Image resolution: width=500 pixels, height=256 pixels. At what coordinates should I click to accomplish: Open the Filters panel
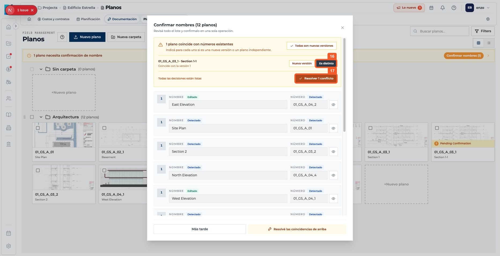tap(483, 31)
